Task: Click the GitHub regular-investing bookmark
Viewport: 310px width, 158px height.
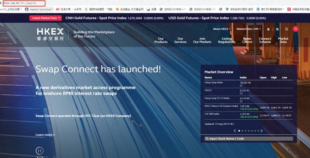Action: pyautogui.click(x=39, y=9)
